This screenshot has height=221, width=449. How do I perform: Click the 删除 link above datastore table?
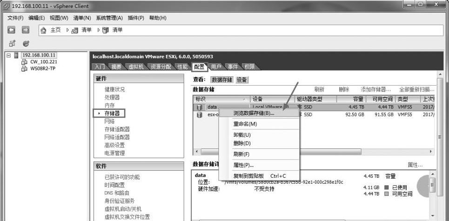[344, 89]
